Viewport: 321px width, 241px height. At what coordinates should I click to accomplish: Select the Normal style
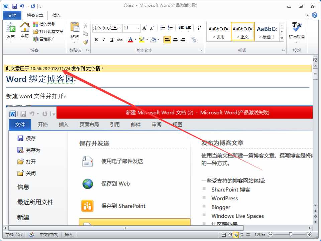243,32
